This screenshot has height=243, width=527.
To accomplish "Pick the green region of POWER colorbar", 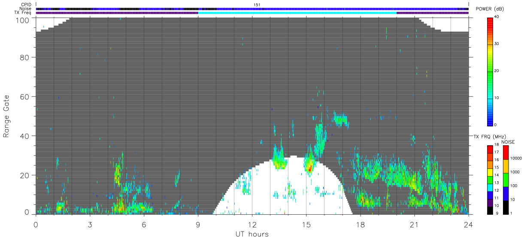I will click(x=490, y=75).
